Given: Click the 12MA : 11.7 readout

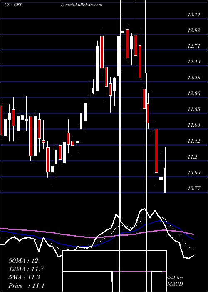Looking at the screenshot, I should tap(26, 269).
